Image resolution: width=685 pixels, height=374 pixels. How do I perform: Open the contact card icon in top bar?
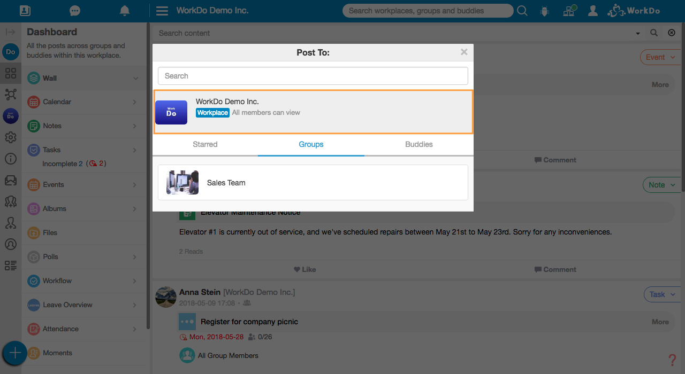pyautogui.click(x=25, y=11)
